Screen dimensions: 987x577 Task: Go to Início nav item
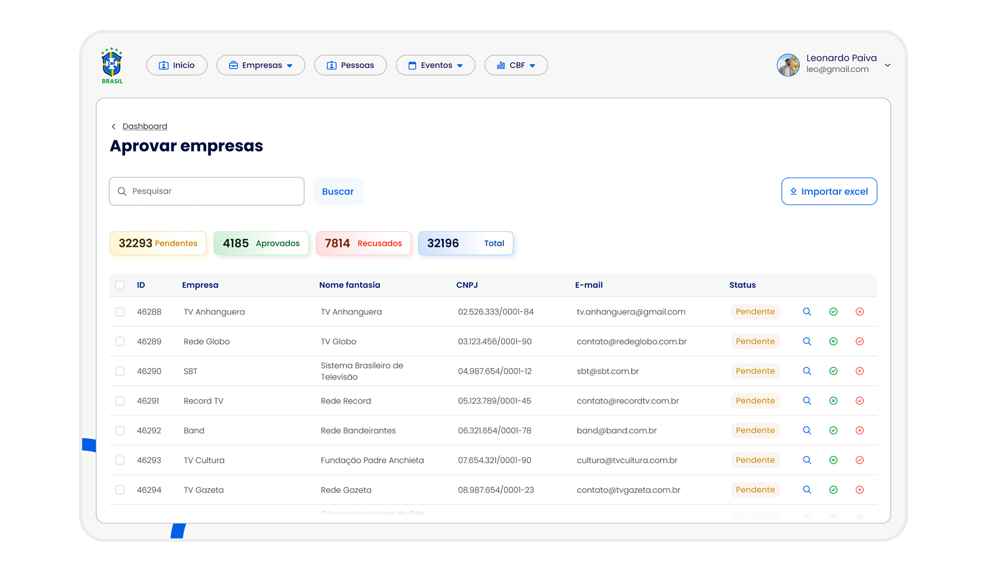click(x=177, y=65)
